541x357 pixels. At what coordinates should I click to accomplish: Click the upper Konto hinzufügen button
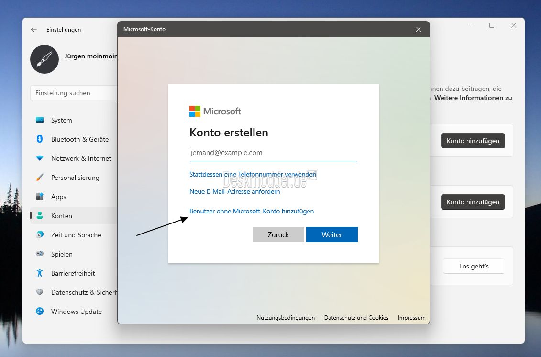pos(473,141)
